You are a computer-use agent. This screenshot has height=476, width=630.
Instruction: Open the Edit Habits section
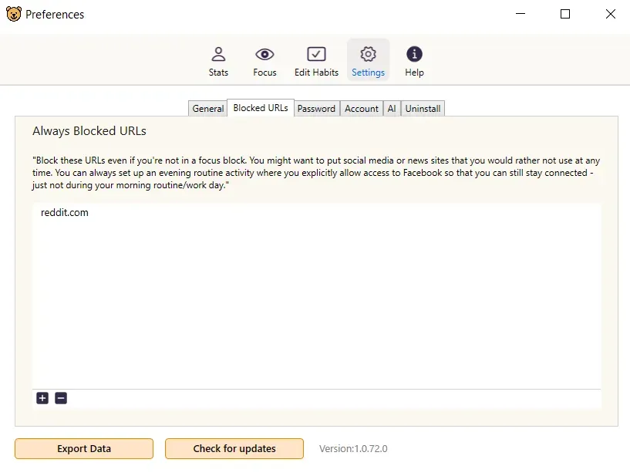(x=316, y=61)
